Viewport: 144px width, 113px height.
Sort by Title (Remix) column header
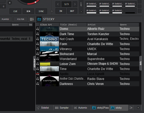73,25
